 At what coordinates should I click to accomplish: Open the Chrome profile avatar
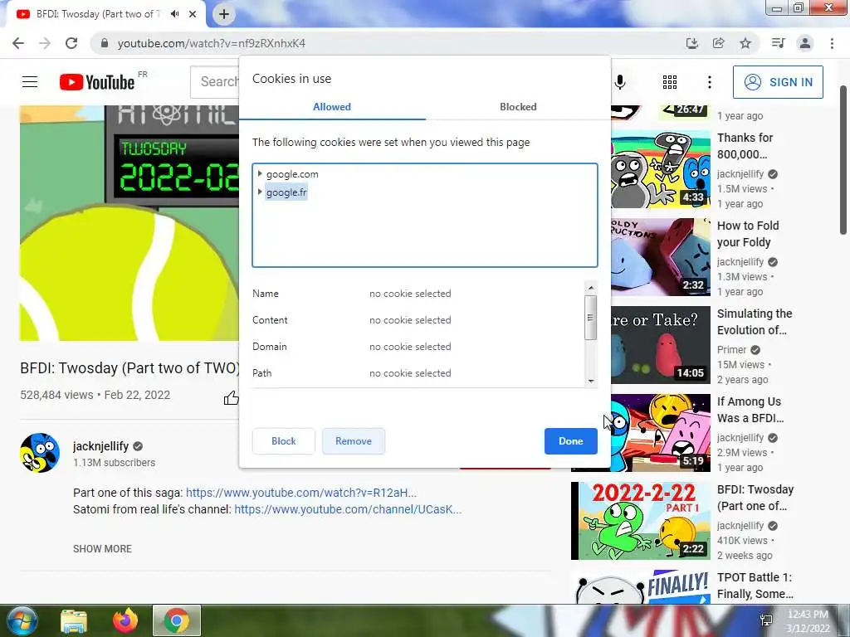pos(805,43)
